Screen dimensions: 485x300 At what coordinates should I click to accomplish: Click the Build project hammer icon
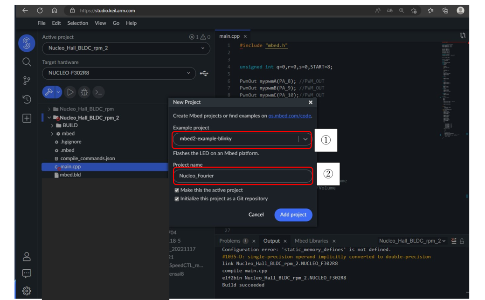(48, 92)
